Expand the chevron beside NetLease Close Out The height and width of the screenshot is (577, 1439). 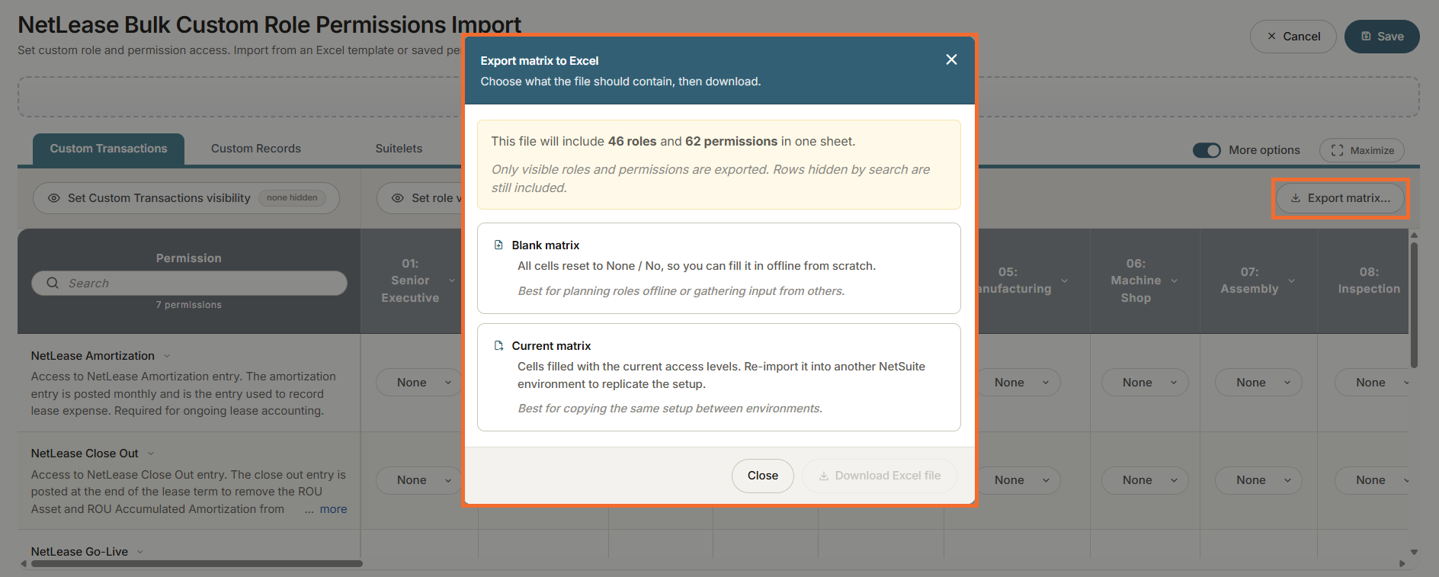(x=151, y=454)
